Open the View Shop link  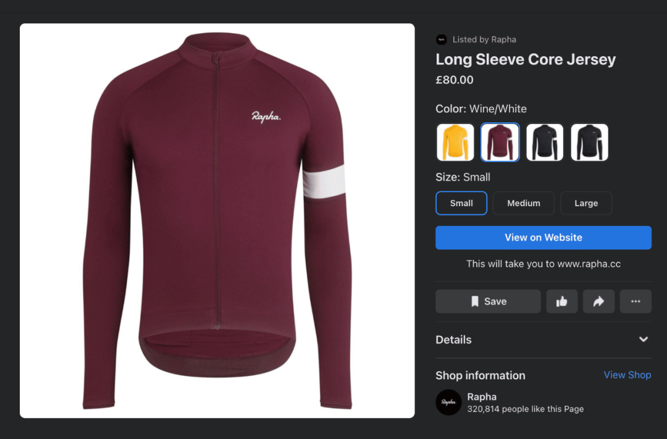627,375
